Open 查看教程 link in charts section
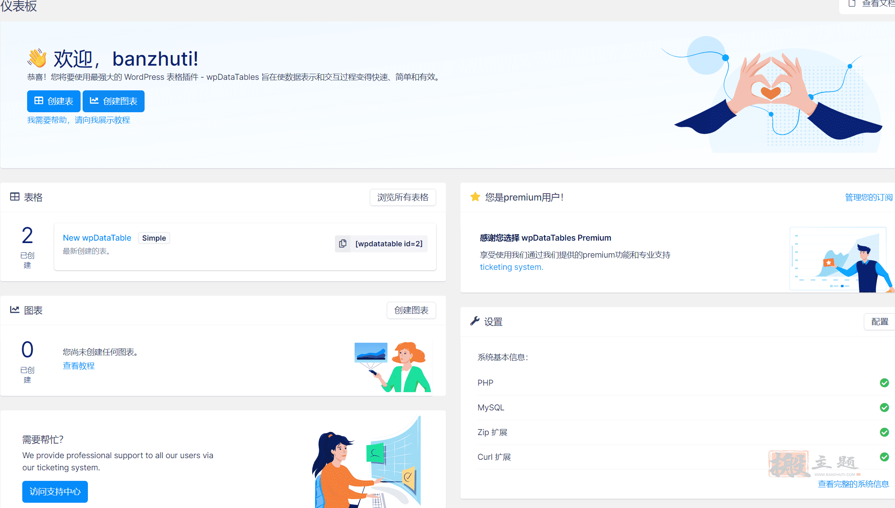The width and height of the screenshot is (895, 508). 79,366
